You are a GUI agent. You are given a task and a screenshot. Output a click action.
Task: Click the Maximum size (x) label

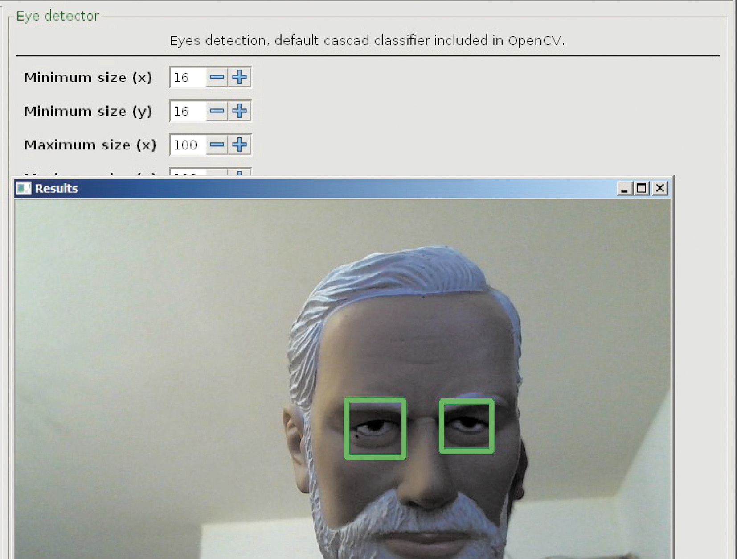click(x=90, y=145)
